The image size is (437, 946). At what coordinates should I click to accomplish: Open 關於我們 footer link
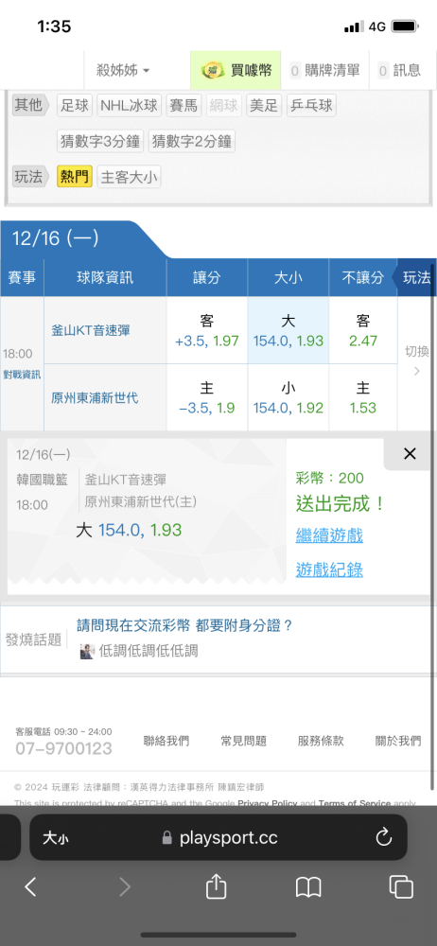(x=398, y=741)
